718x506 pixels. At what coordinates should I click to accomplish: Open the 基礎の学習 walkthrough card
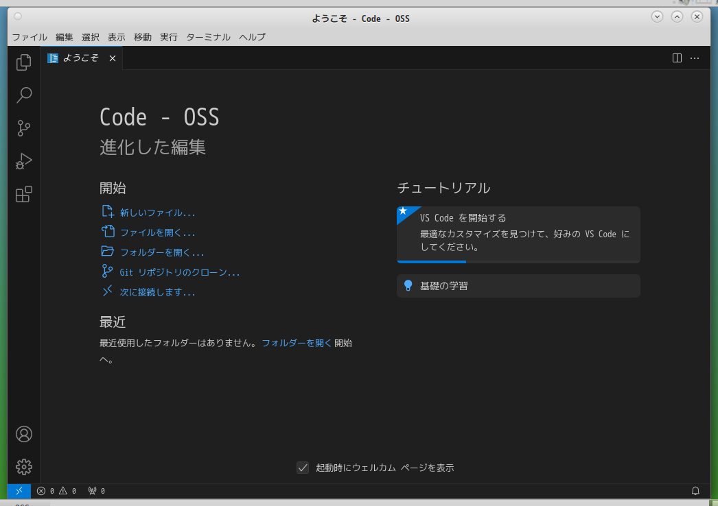tap(518, 286)
